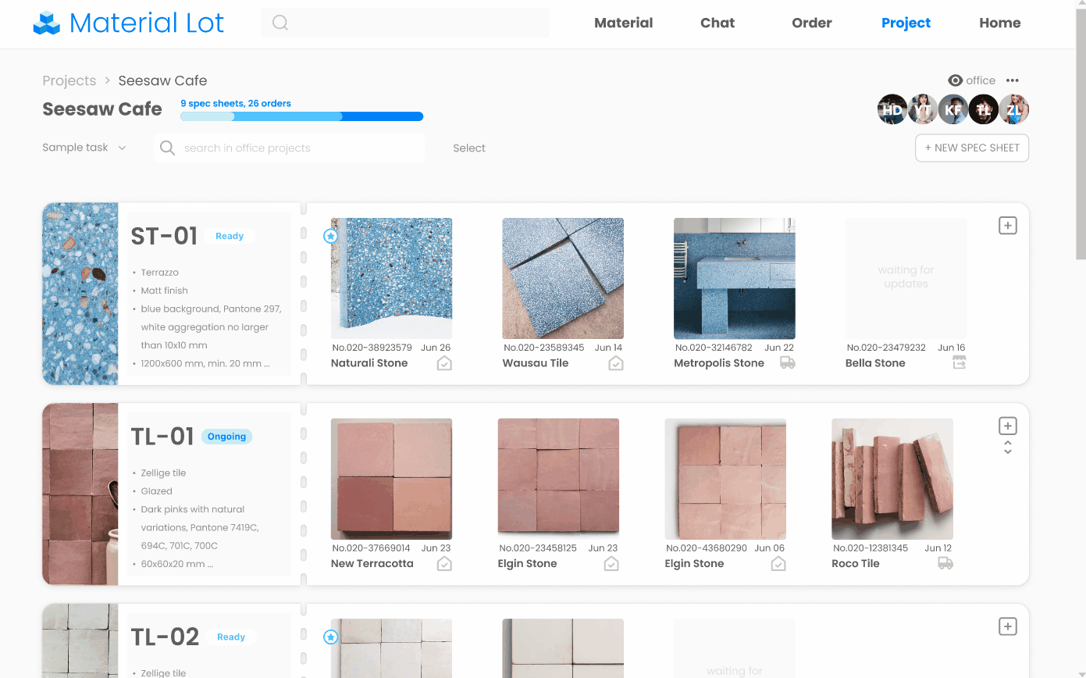The width and height of the screenshot is (1086, 678).
Task: Click the TL-02 spec title
Action: [165, 637]
